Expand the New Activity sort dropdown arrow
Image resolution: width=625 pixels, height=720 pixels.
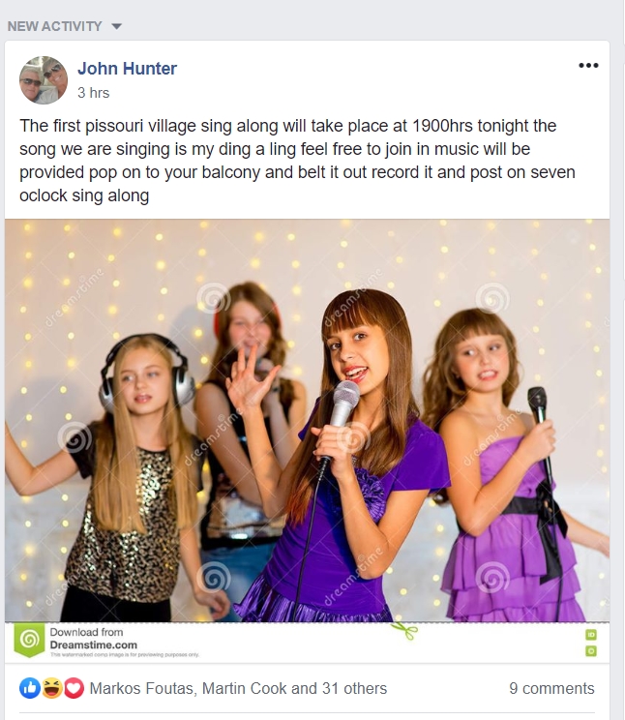coord(117,27)
